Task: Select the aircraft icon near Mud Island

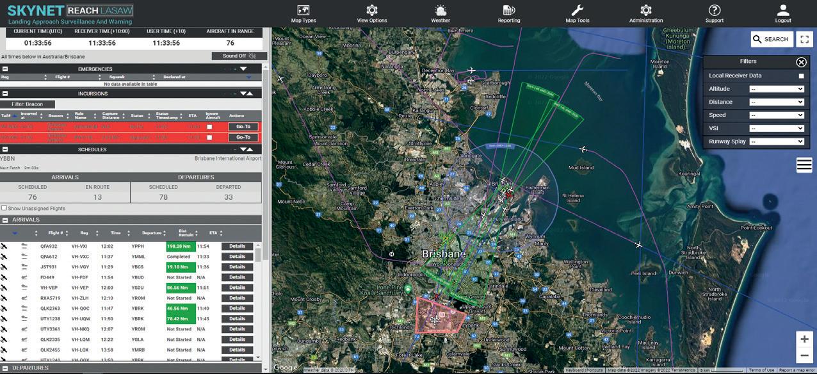Action: 583,150
